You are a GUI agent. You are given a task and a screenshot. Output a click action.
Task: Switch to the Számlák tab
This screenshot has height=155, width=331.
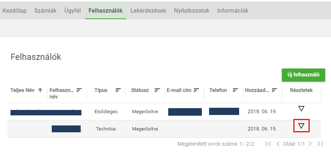(x=45, y=10)
